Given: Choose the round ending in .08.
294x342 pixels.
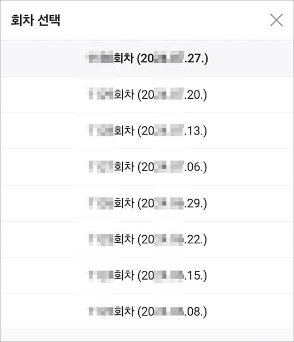Looking at the screenshot, I should point(147,311).
